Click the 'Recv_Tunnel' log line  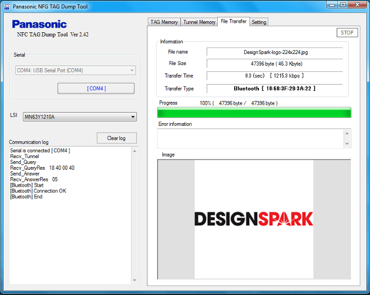(24, 156)
